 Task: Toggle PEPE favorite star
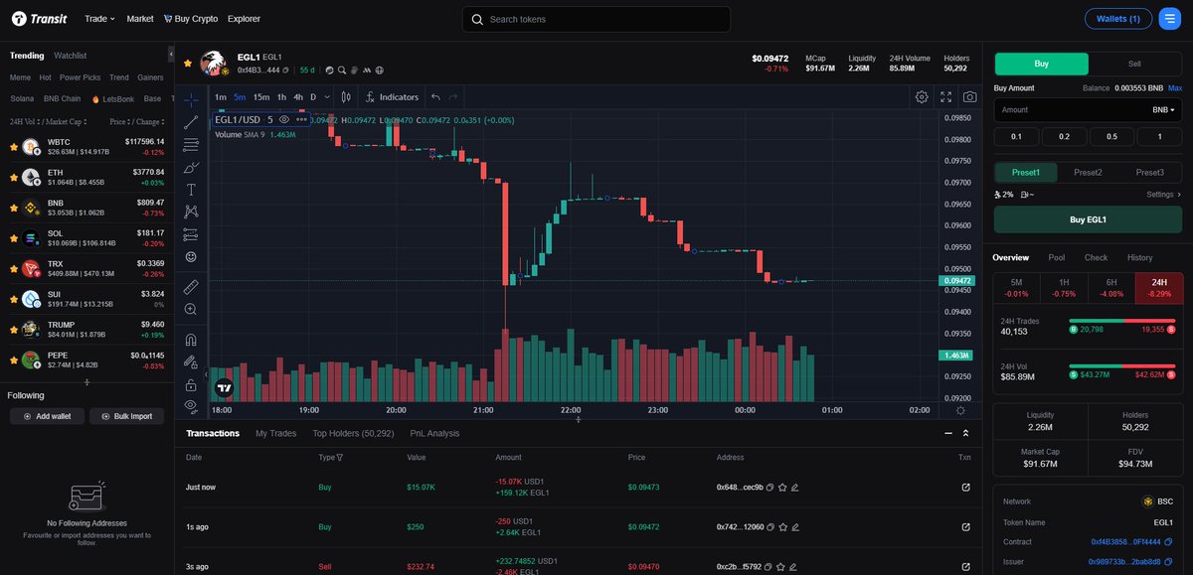(x=14, y=360)
